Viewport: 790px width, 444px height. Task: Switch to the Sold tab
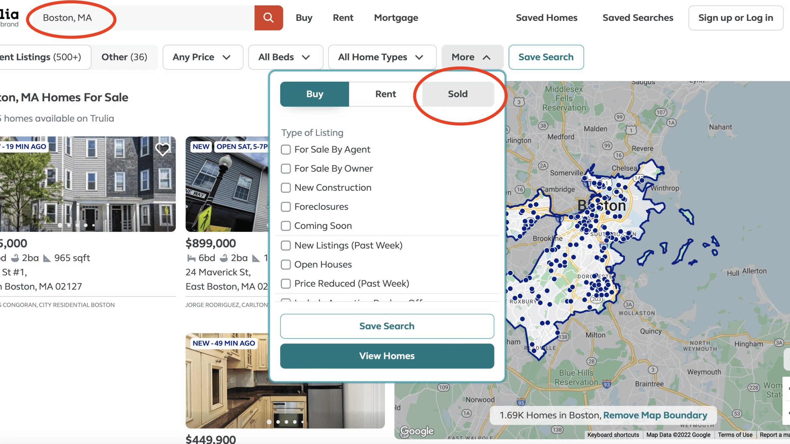457,94
